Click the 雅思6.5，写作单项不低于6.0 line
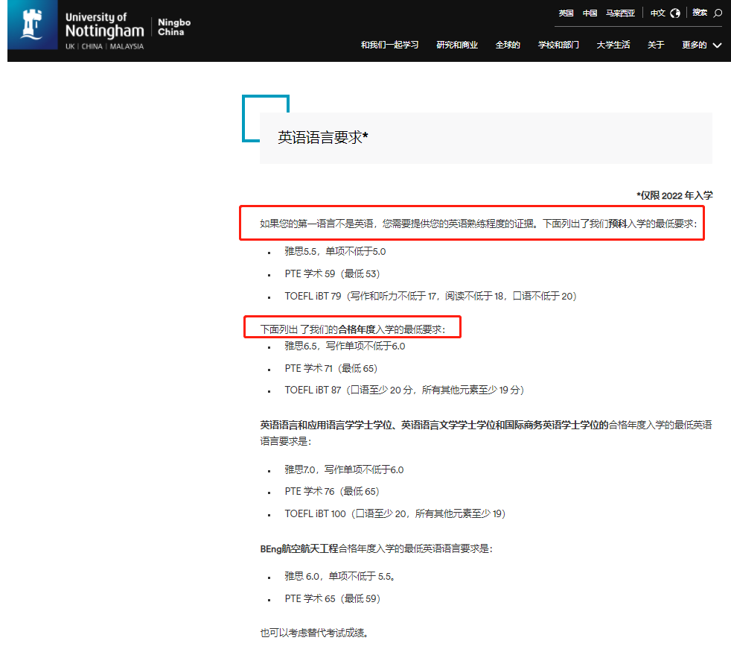 tap(345, 347)
